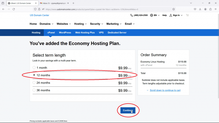Expand the Marketing menu
The width and height of the screenshot is (219, 123).
(x=114, y=24)
